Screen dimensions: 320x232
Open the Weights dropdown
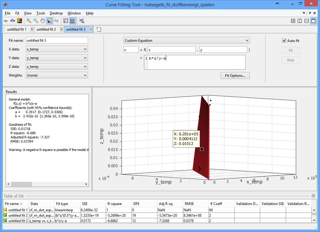[x=57, y=75]
